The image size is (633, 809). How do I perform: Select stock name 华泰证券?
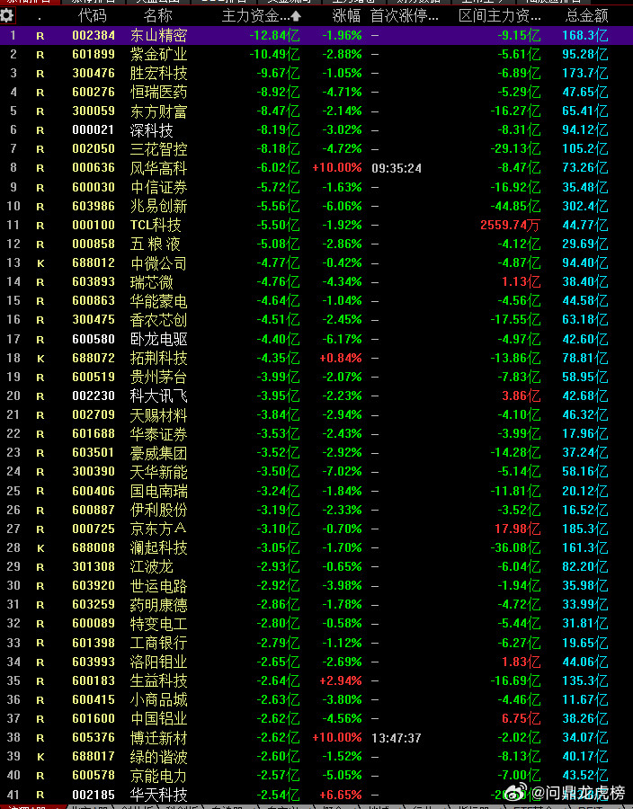click(158, 434)
